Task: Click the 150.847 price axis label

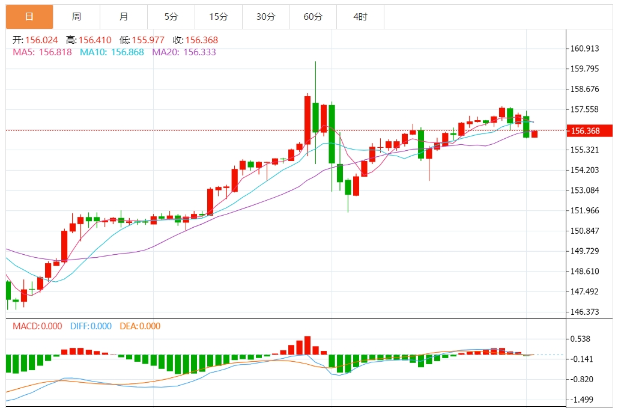Action: point(584,231)
